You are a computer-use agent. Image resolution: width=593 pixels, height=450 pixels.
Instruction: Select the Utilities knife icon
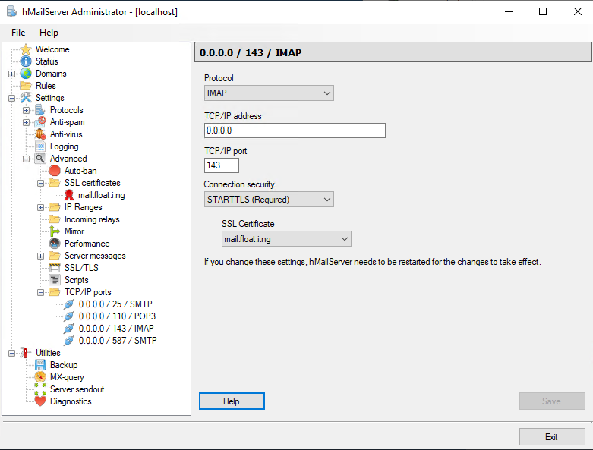26,353
